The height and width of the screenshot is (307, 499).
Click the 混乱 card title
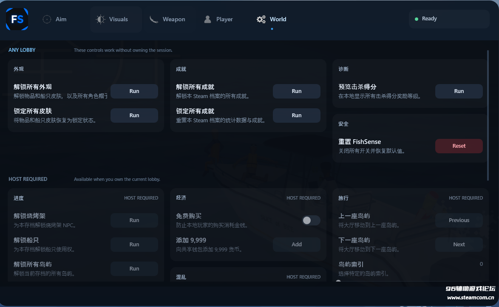[181, 277]
